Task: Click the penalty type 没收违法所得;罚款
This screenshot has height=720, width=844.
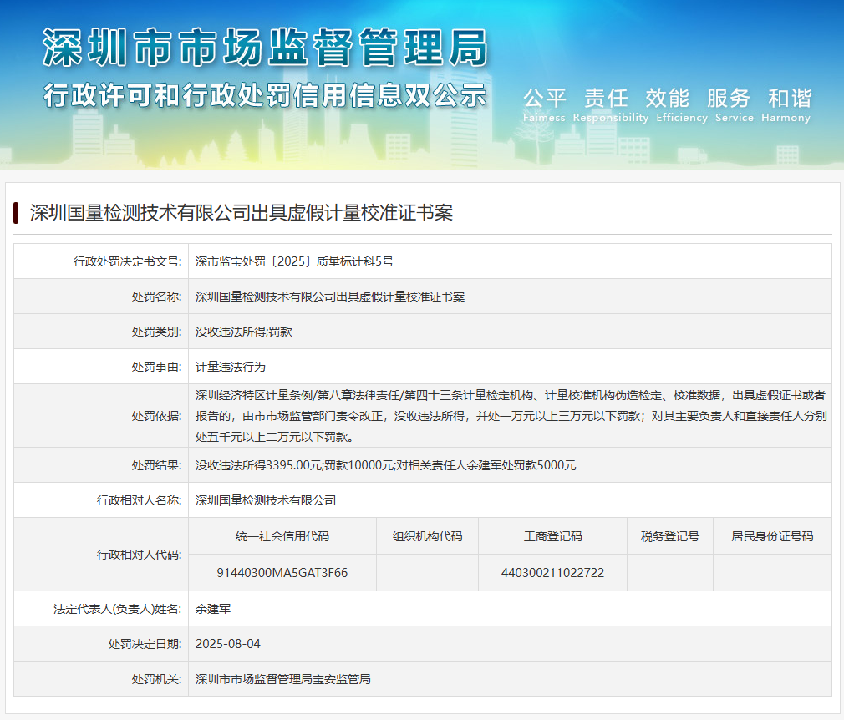Action: pyautogui.click(x=244, y=332)
